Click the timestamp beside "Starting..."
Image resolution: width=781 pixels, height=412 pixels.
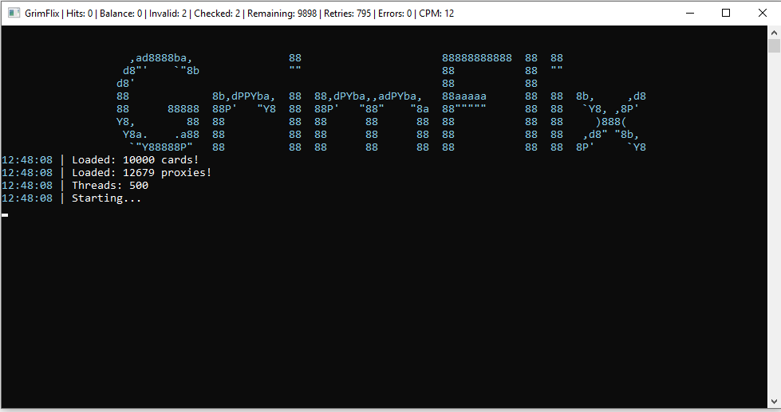[x=27, y=198]
